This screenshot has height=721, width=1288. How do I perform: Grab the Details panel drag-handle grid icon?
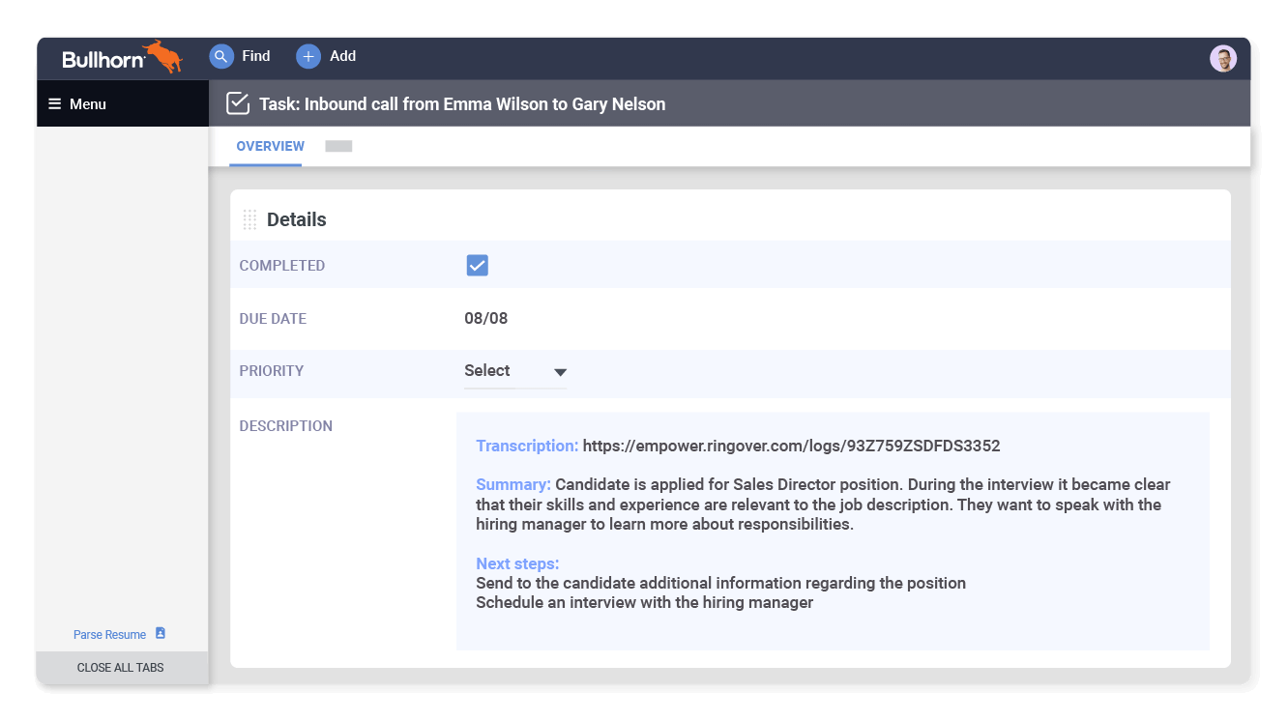[249, 218]
